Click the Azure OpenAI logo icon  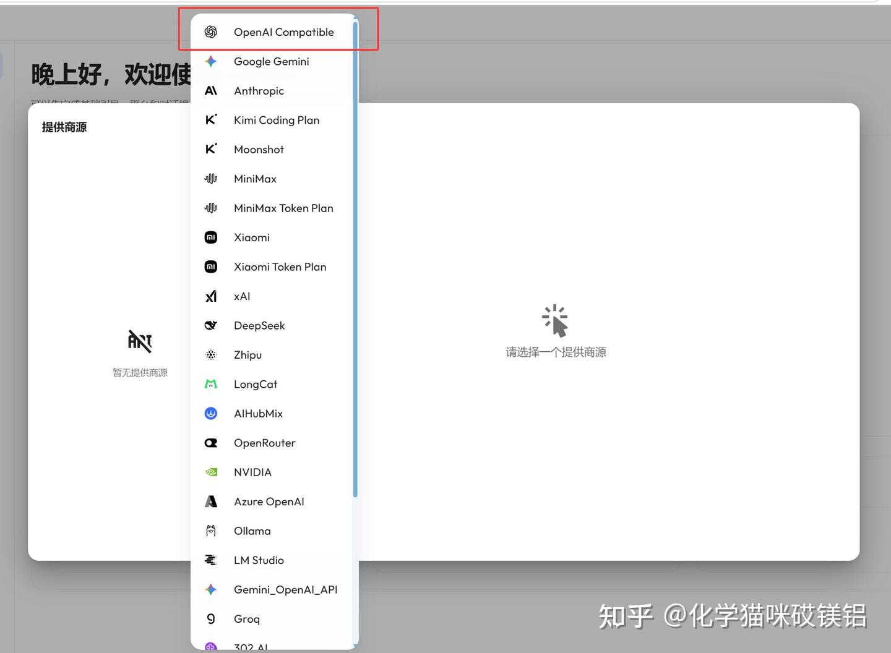coord(211,501)
